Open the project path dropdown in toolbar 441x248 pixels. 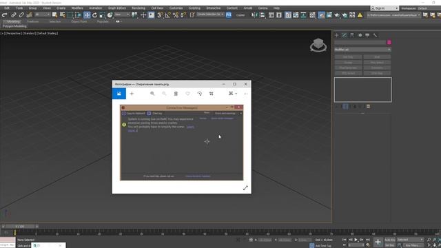[x=393, y=15]
